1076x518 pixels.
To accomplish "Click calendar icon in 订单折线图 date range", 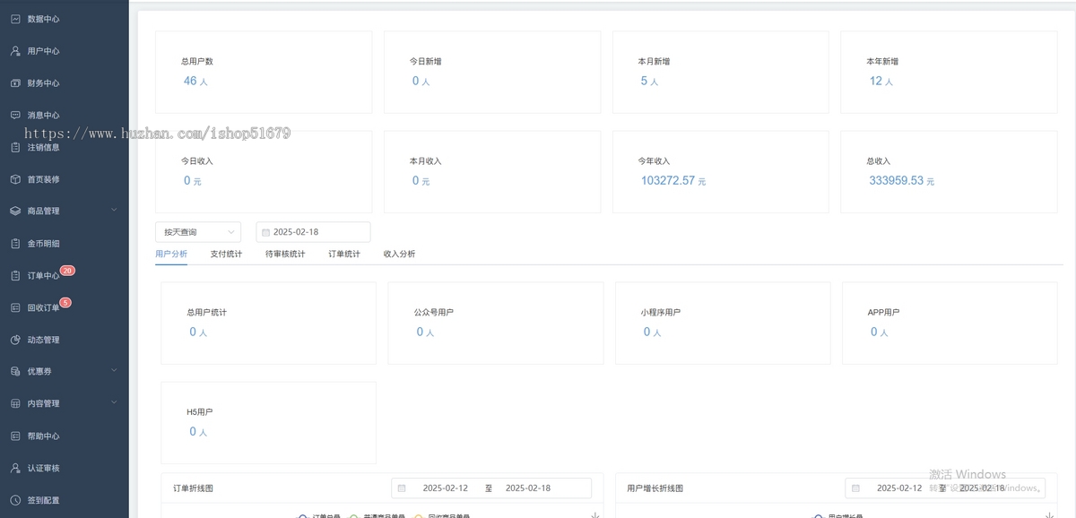I will click(402, 488).
